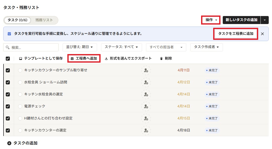
Task: Click the download icon for 形式を選んでエクスポート
Action: (106, 59)
